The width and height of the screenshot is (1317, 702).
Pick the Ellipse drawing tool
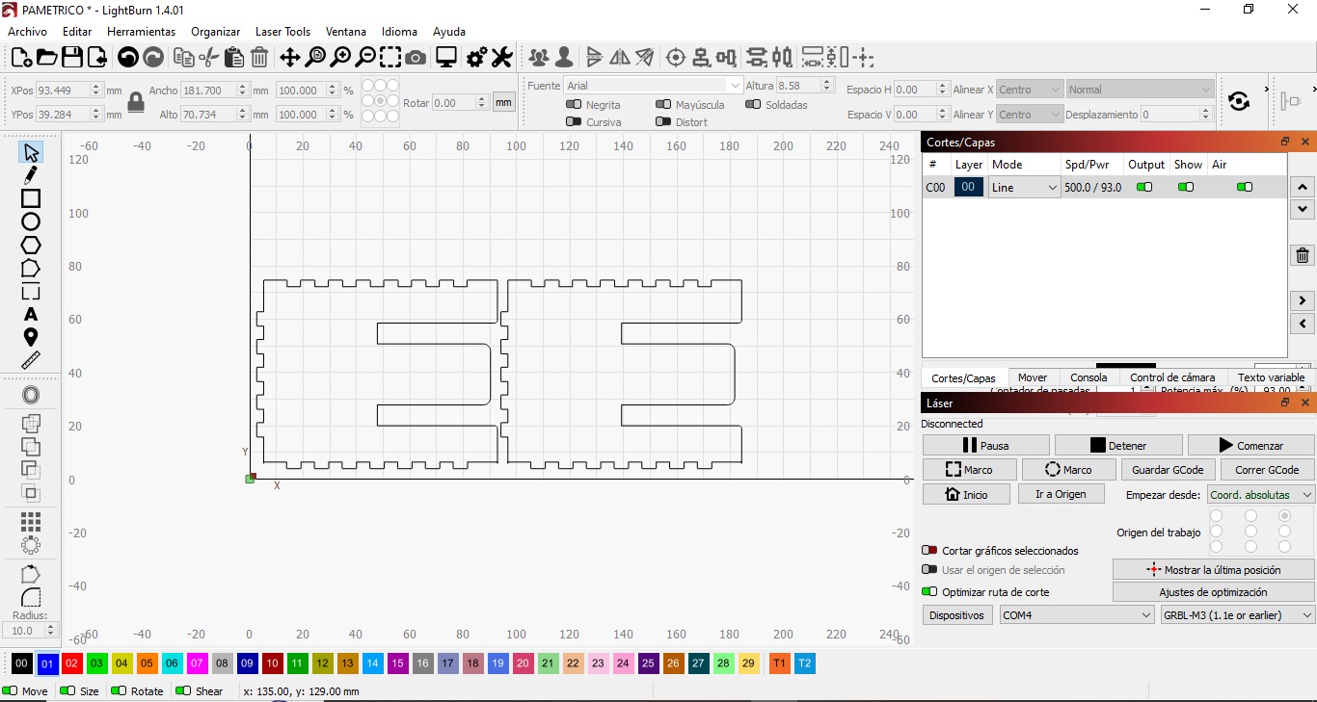[31, 221]
